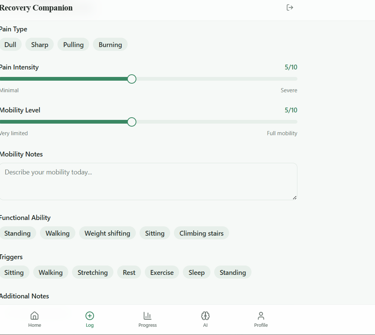375x335 pixels.
Task: Open the Progress chart icon
Action: 147,316
